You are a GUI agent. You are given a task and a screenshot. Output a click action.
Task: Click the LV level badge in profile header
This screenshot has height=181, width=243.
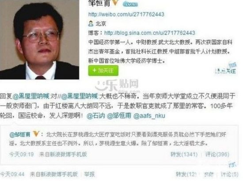pos(130,4)
